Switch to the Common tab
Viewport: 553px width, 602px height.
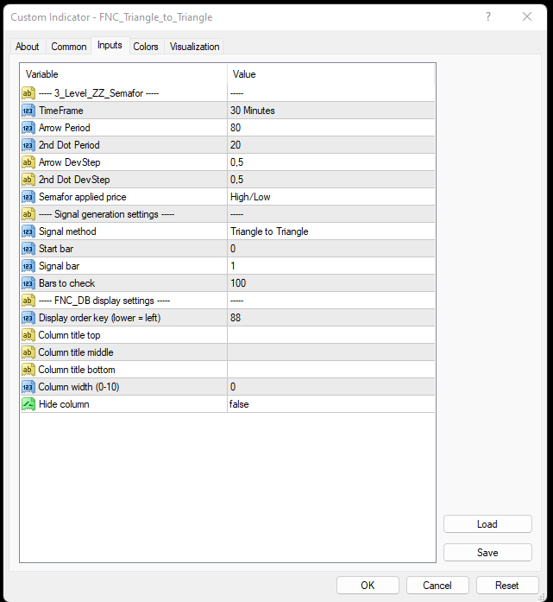[69, 47]
